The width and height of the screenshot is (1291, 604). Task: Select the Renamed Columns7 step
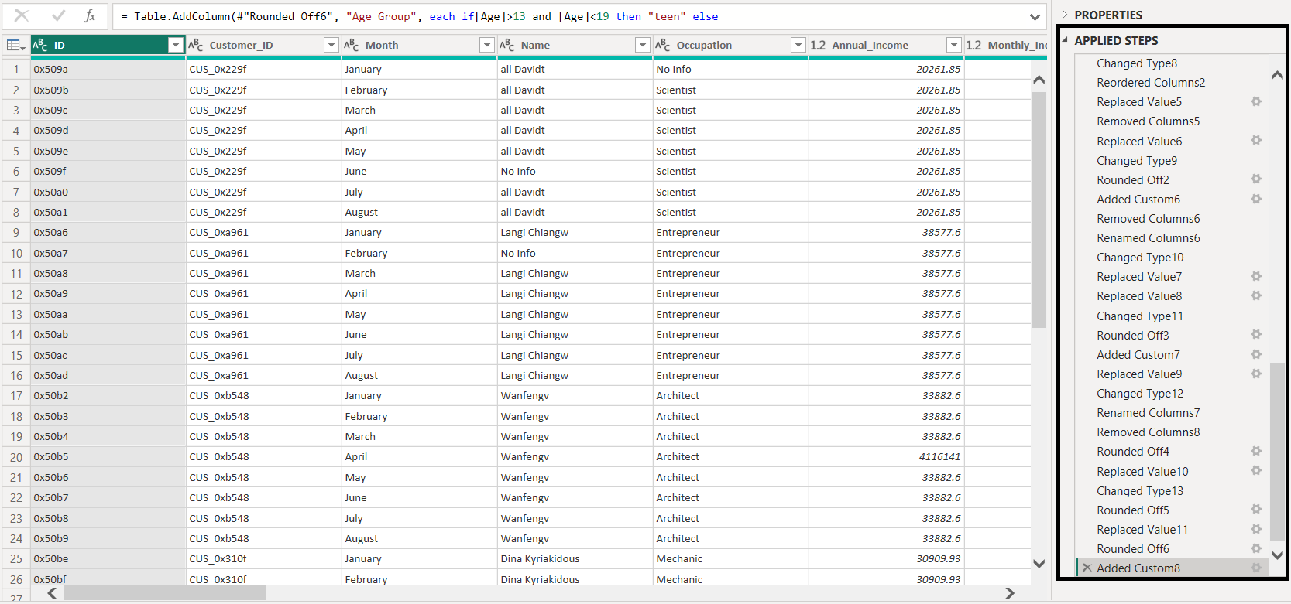coord(1149,413)
